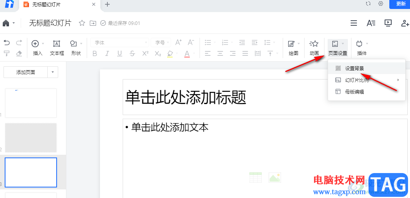Screen dimensions: 410x198
Task: Click the add collaborator icon
Action: point(405,23)
